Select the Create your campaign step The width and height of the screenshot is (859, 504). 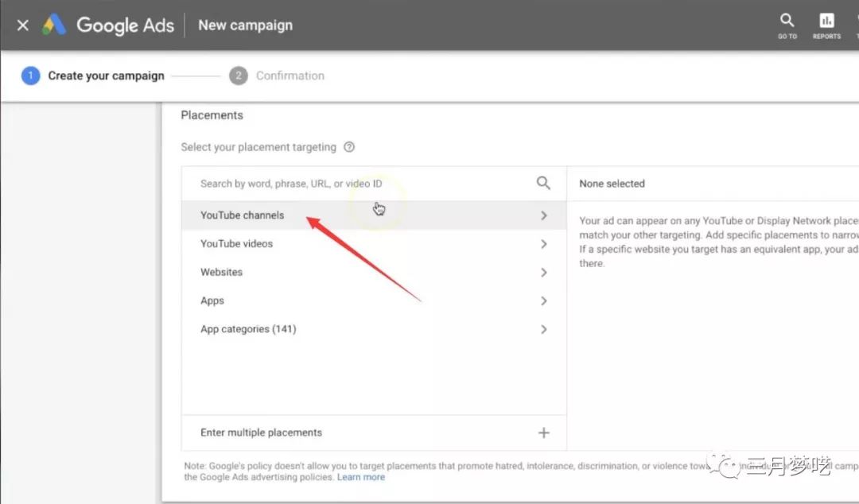pos(106,76)
